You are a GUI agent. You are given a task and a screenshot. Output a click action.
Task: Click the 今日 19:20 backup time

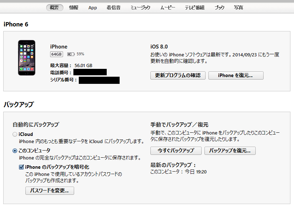[x=196, y=172]
